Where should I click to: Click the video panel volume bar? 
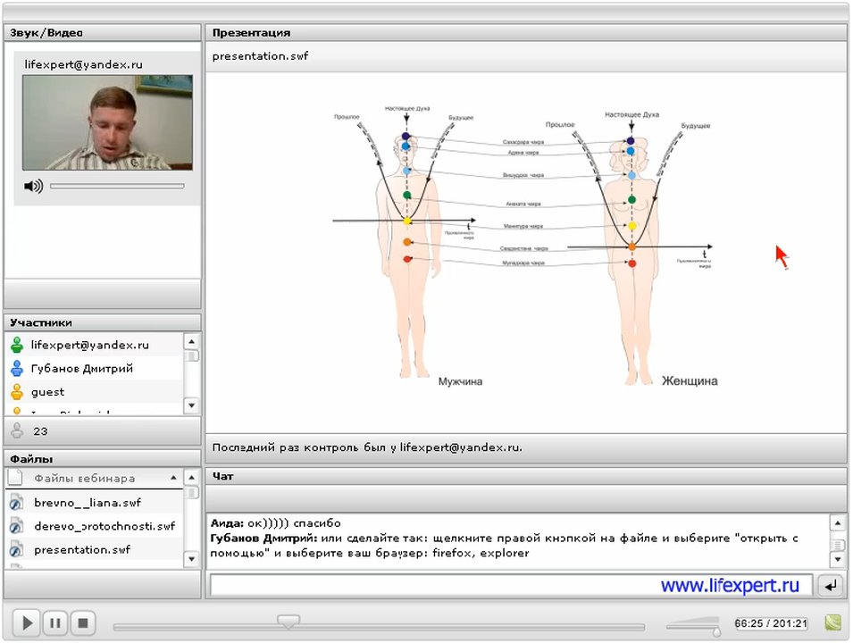coord(117,186)
